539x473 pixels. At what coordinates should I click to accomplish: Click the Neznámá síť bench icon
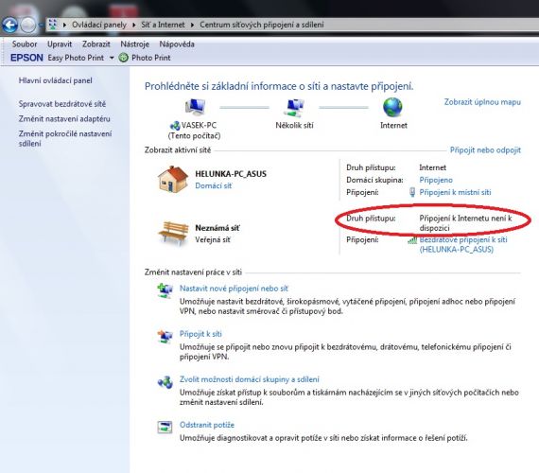coord(173,234)
